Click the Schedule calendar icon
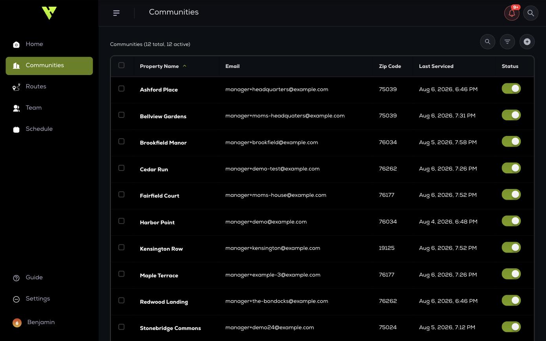546x341 pixels. coord(16,129)
